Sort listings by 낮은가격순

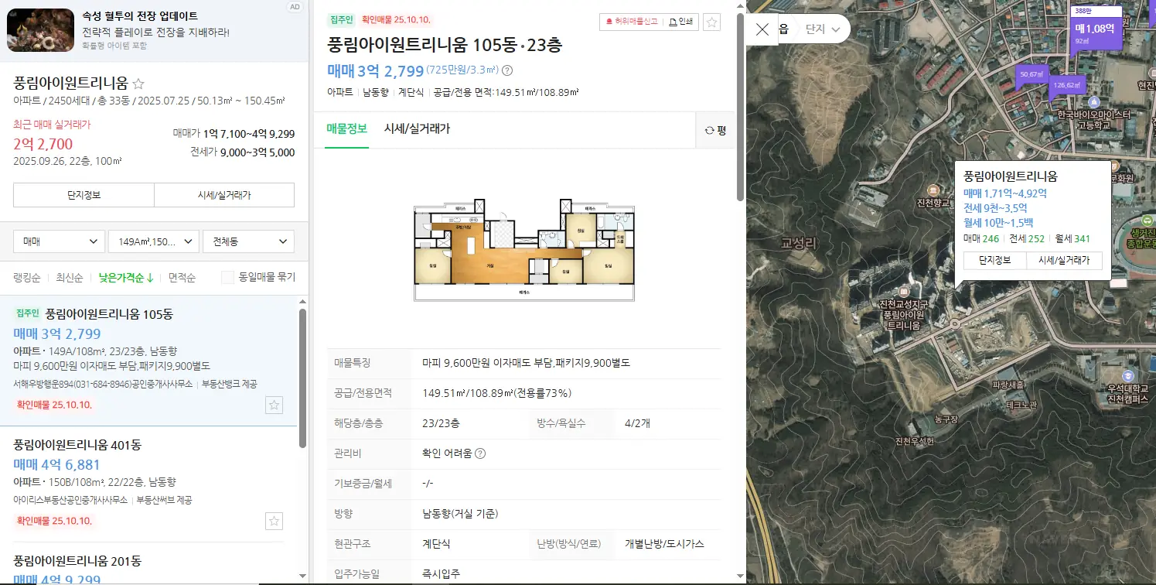tap(125, 277)
